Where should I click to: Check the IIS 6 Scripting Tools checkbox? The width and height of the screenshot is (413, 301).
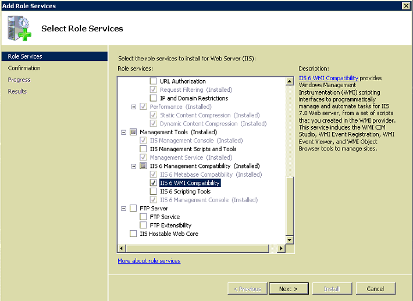(x=154, y=191)
